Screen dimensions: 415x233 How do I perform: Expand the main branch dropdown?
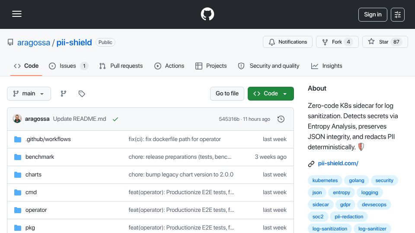pos(29,94)
